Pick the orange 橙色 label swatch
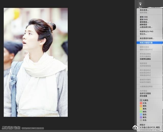 pyautogui.click(x=143, y=106)
